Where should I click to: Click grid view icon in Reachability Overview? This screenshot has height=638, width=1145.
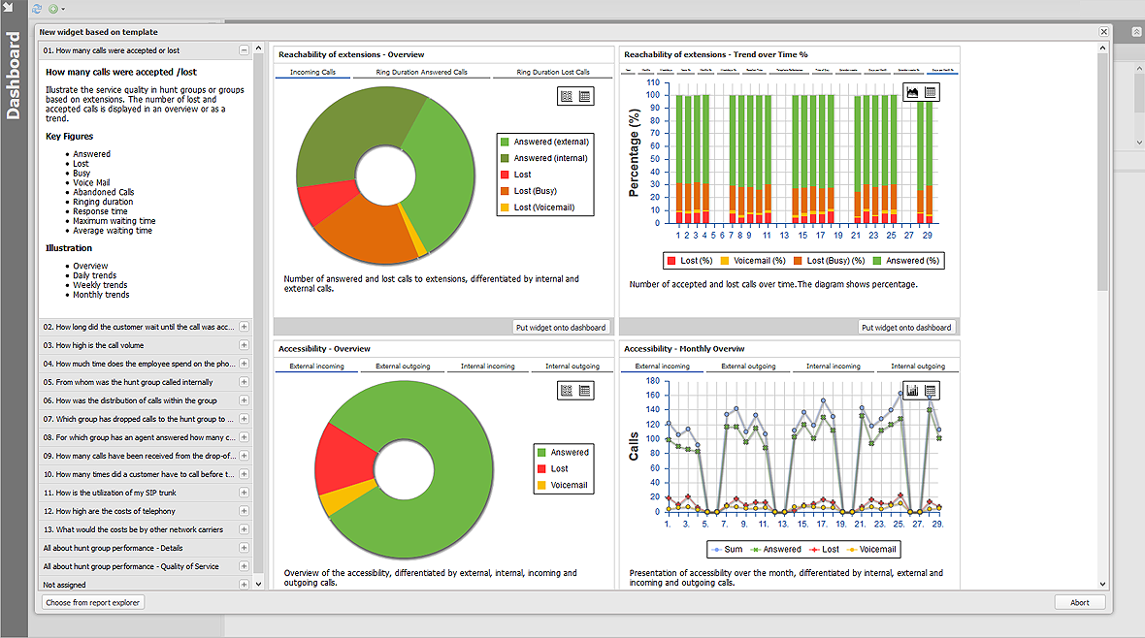pyautogui.click(x=567, y=96)
